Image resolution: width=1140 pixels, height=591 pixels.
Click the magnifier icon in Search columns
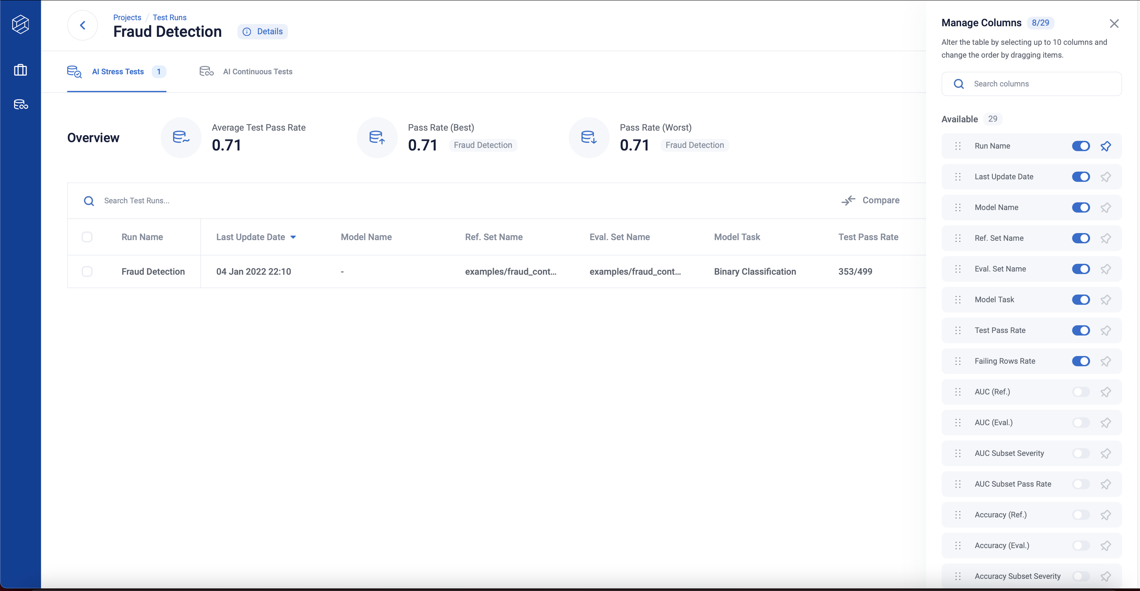[959, 84]
